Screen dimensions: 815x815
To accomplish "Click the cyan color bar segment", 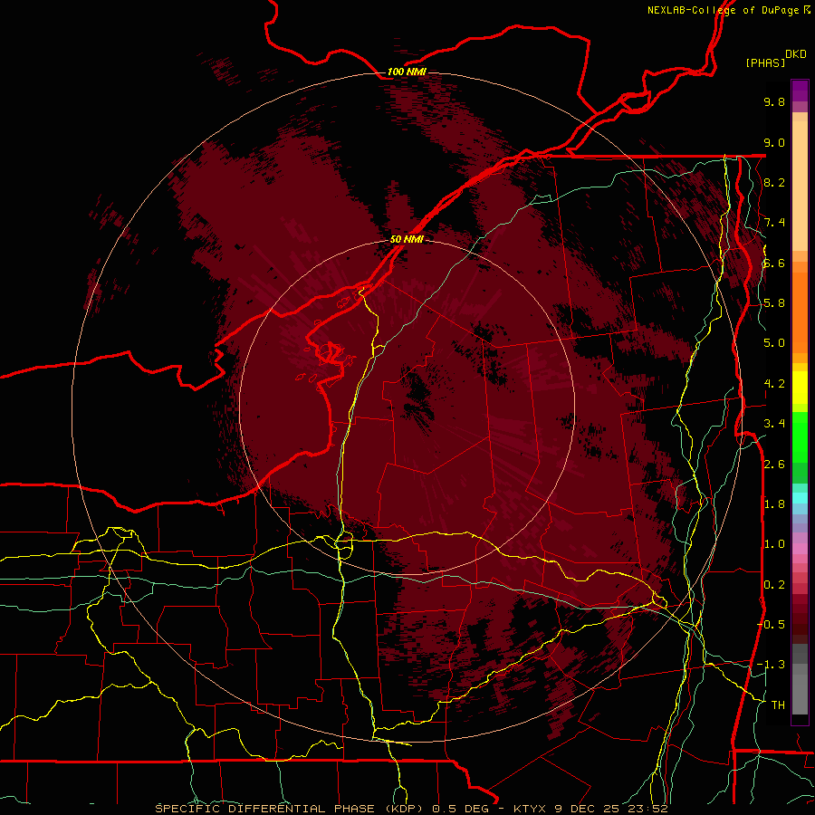I will tap(800, 498).
